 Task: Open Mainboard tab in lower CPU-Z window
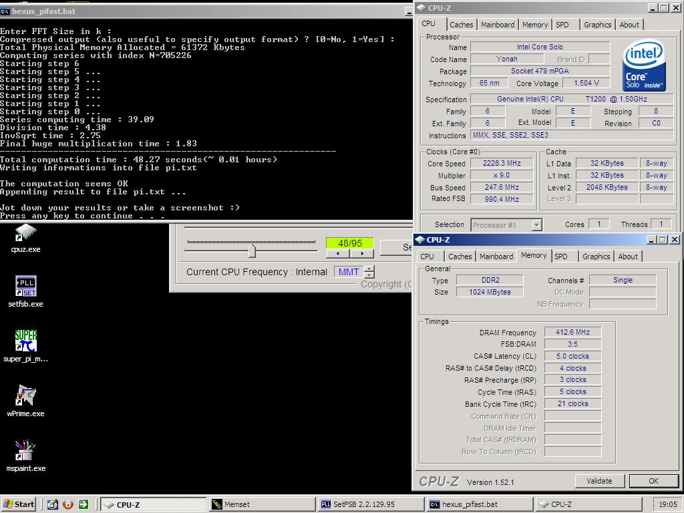pyautogui.click(x=496, y=256)
